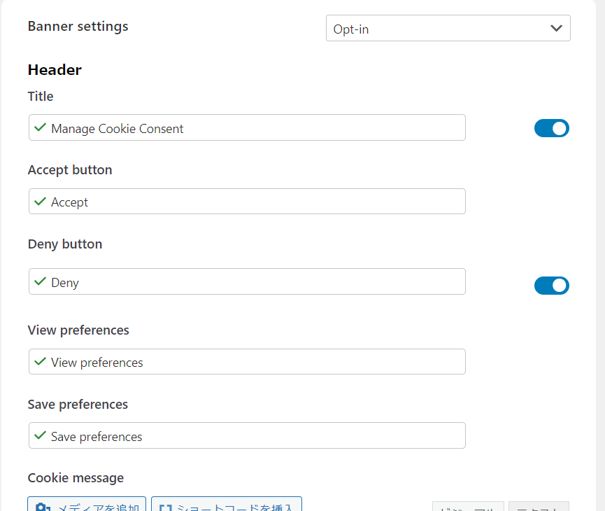Viewport: 605px width, 511px height.
Task: Toggle the Deny button switch
Action: pos(551,286)
